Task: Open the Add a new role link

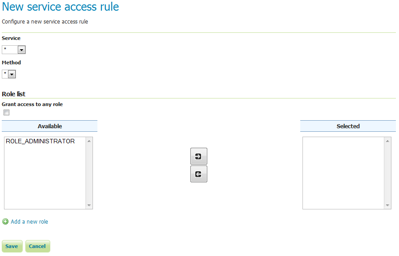Action: point(29,221)
